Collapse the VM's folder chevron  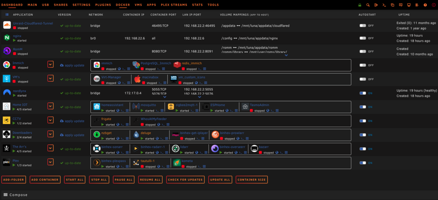pyautogui.click(x=50, y=78)
